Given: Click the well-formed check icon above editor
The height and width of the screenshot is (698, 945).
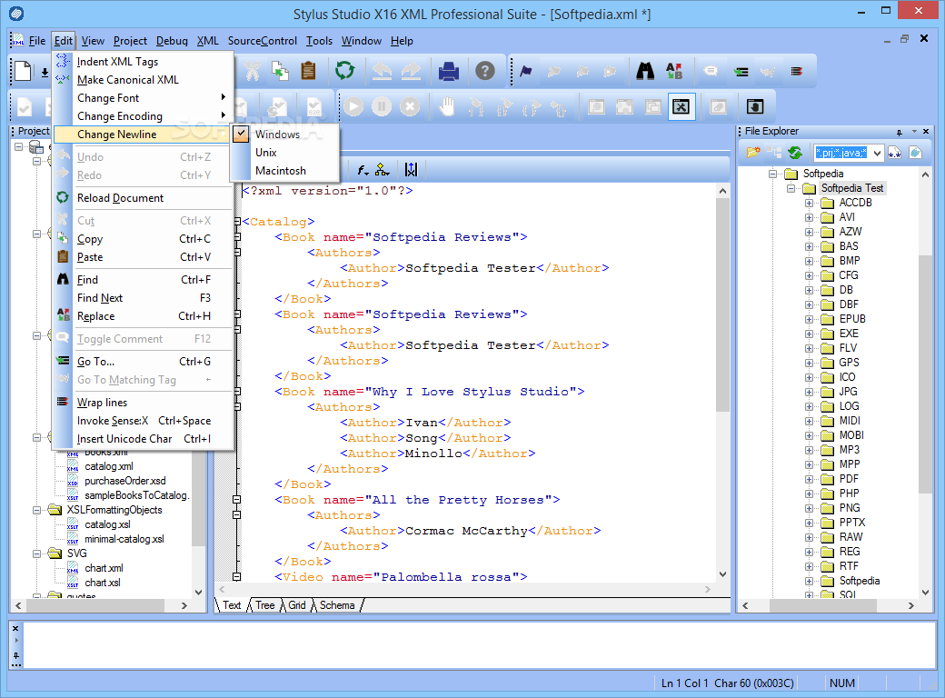Looking at the screenshot, I should [411, 170].
